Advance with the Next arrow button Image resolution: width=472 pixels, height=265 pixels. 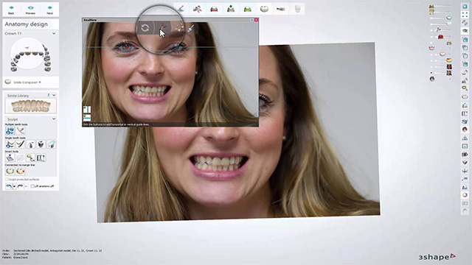click(x=49, y=10)
